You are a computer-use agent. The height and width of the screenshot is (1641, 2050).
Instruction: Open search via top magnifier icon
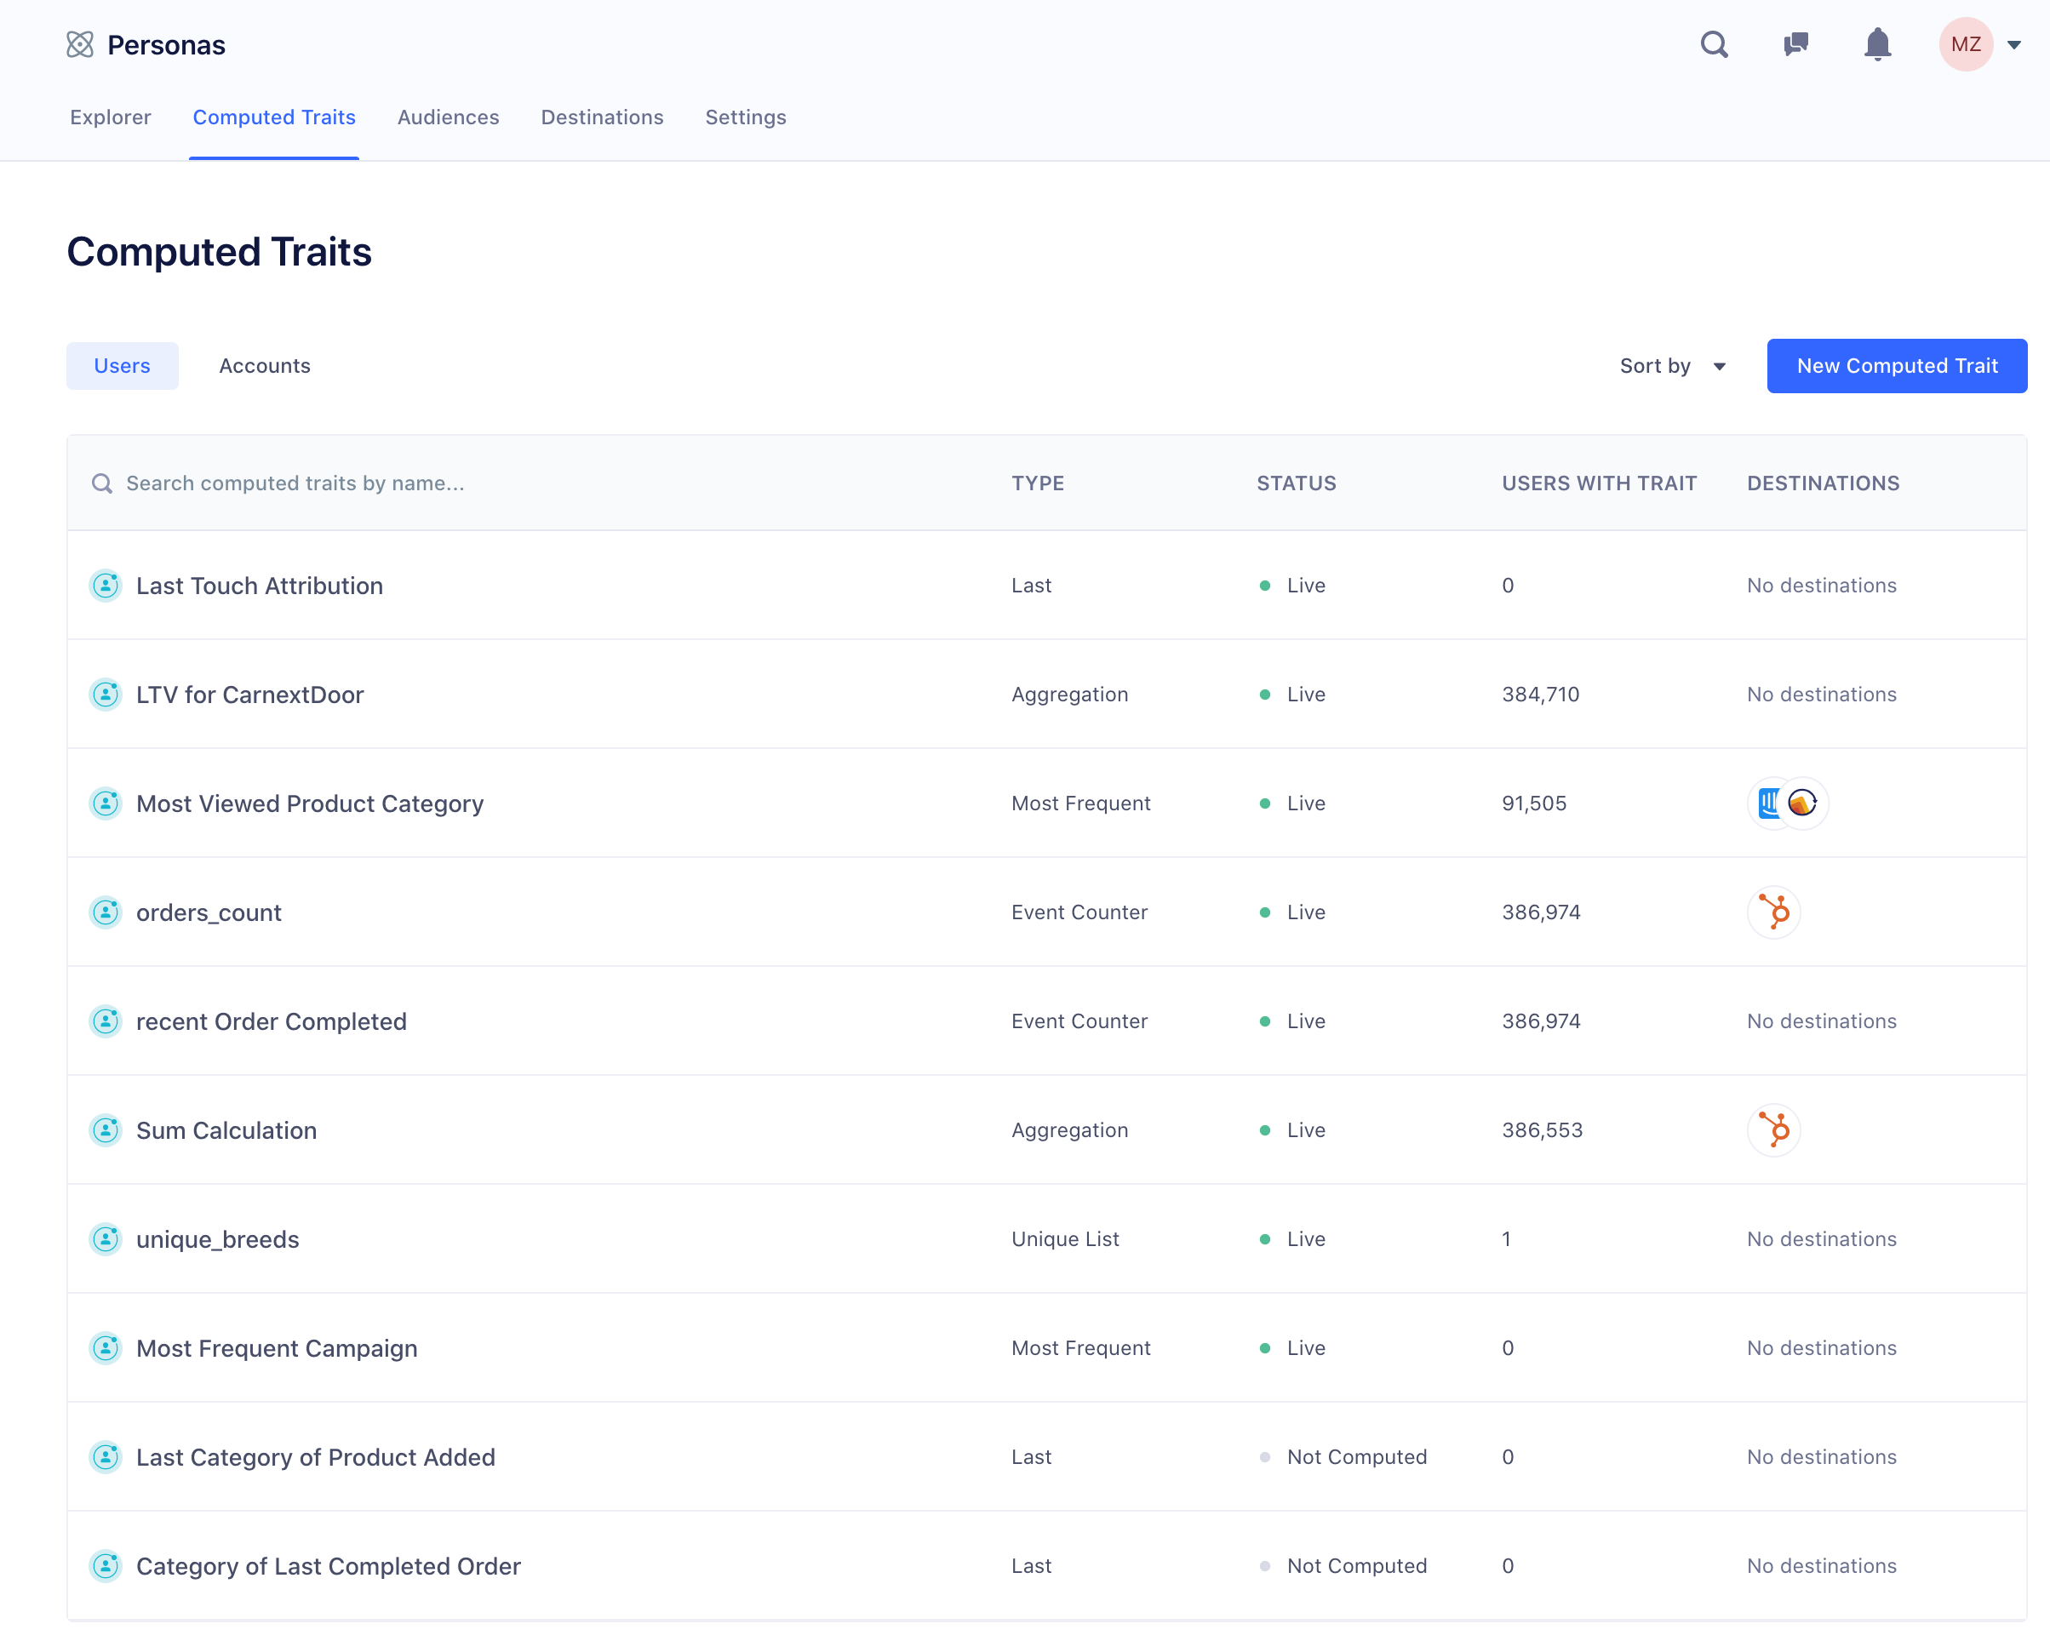pyautogui.click(x=1714, y=45)
